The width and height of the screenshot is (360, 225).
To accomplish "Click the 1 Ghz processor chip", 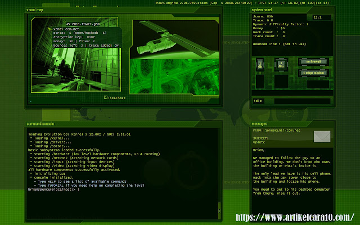I will point(281,65).
